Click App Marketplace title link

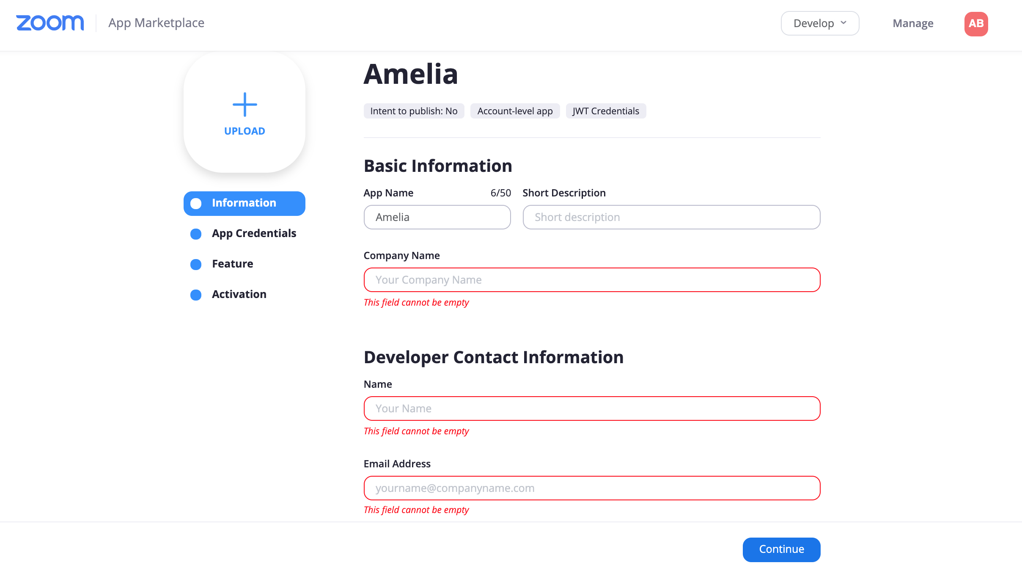156,23
